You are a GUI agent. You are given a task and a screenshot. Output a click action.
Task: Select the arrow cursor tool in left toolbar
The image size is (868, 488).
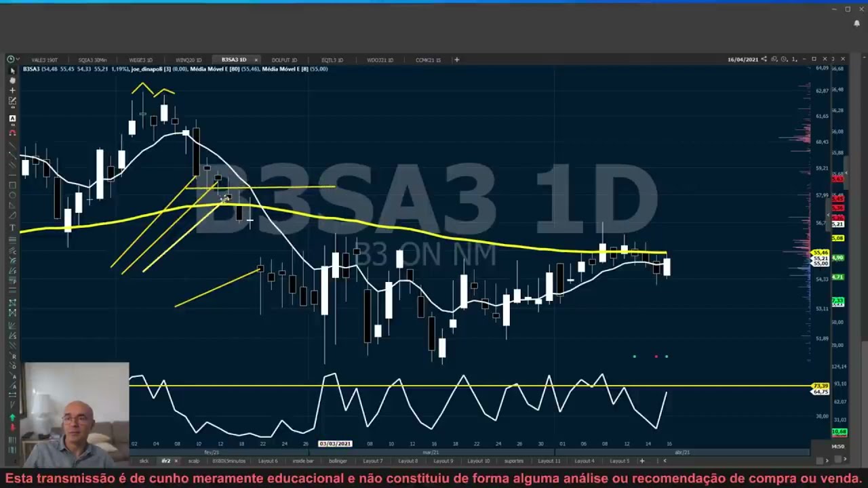click(12, 70)
